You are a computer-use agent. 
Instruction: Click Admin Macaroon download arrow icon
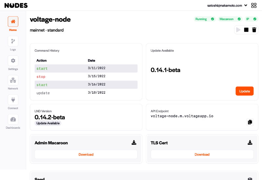tap(134, 142)
